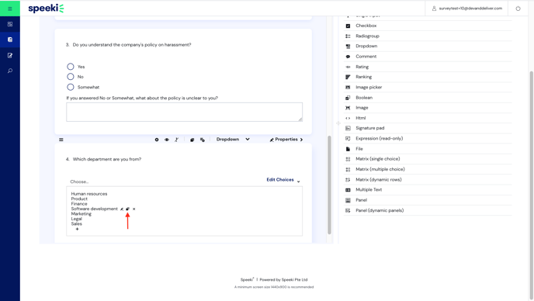Click the question 3 harassment policy title
Viewport: 534px width, 301px height.
pyautogui.click(x=132, y=44)
